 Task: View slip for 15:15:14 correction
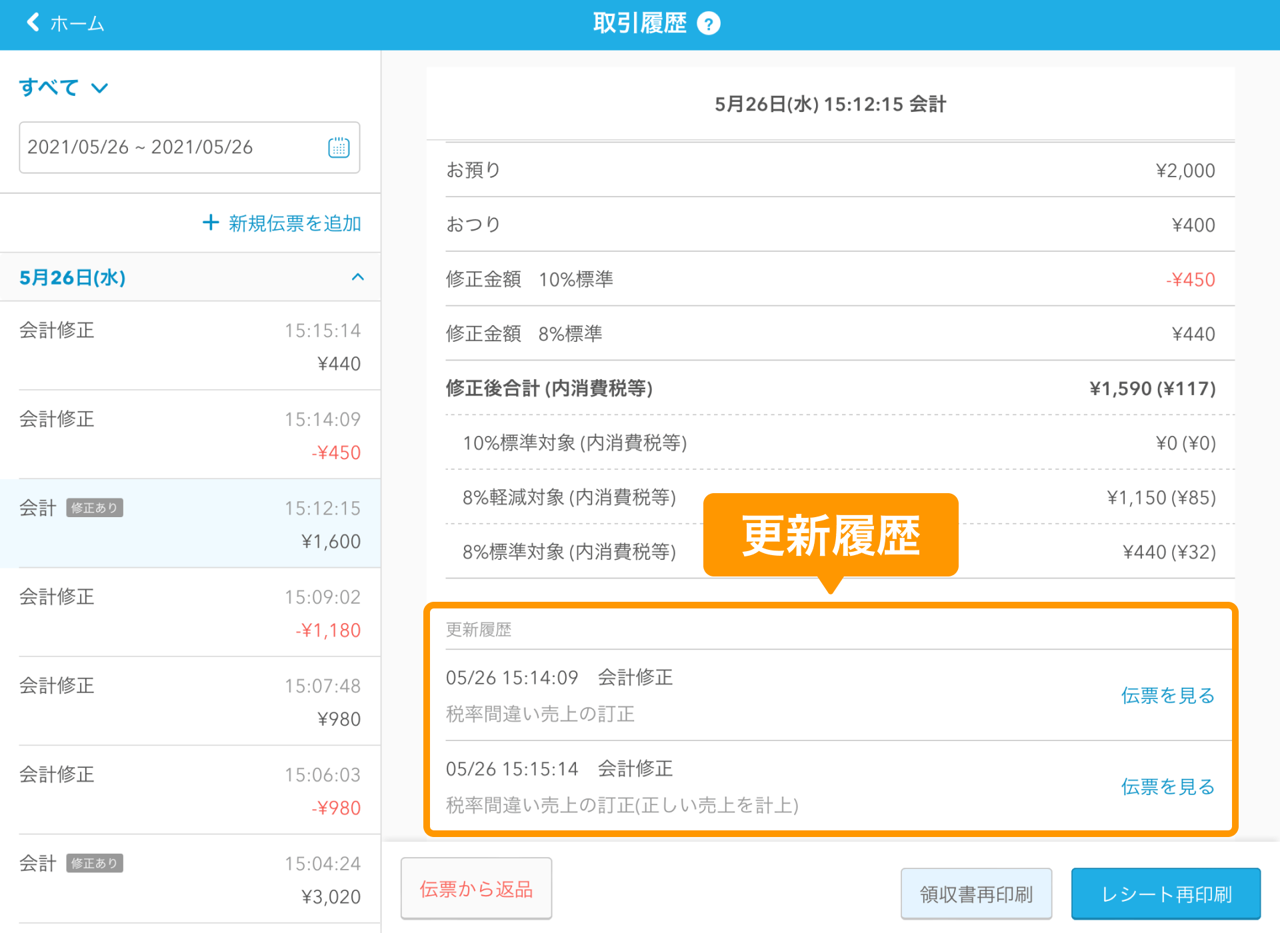(x=1167, y=786)
